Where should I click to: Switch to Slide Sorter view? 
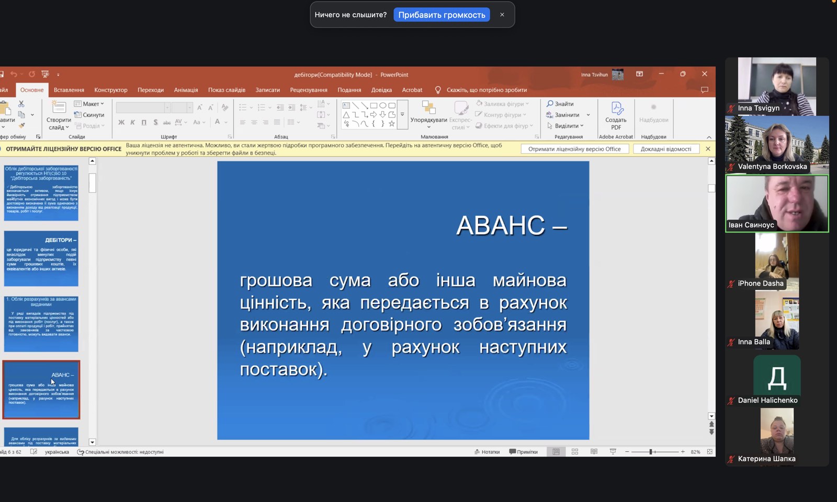click(x=575, y=452)
